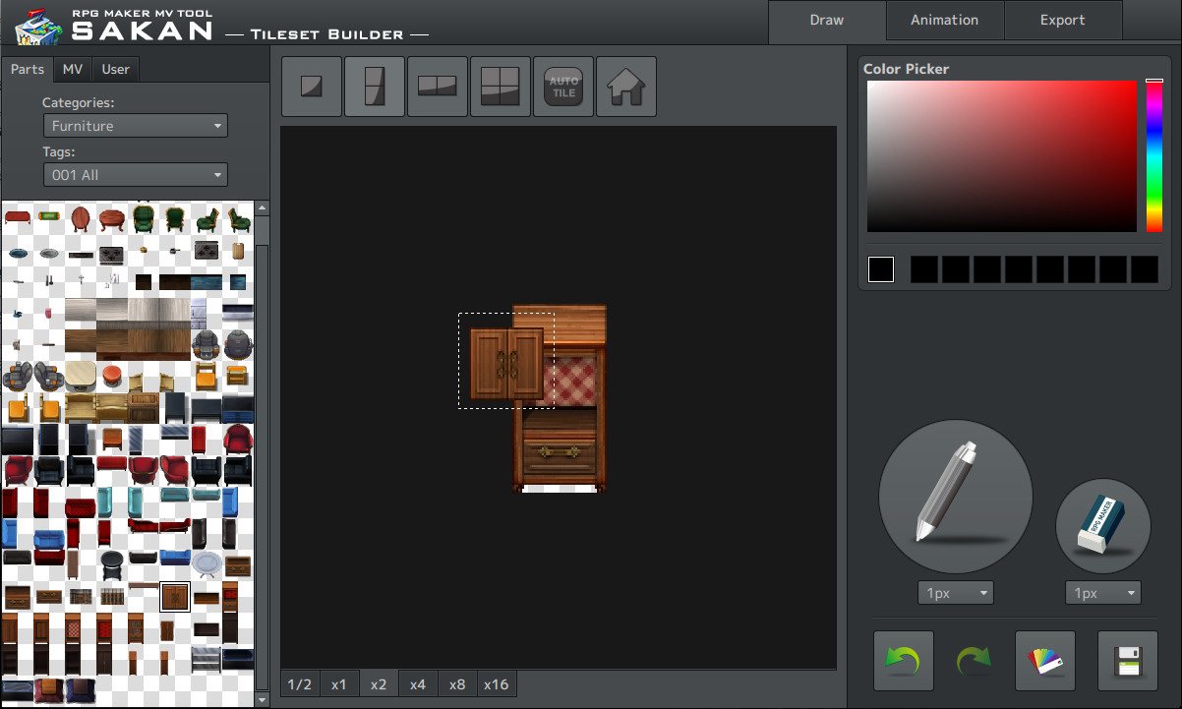Image resolution: width=1182 pixels, height=709 pixels.
Task: Select the 2x2 tile size tool
Action: click(500, 87)
